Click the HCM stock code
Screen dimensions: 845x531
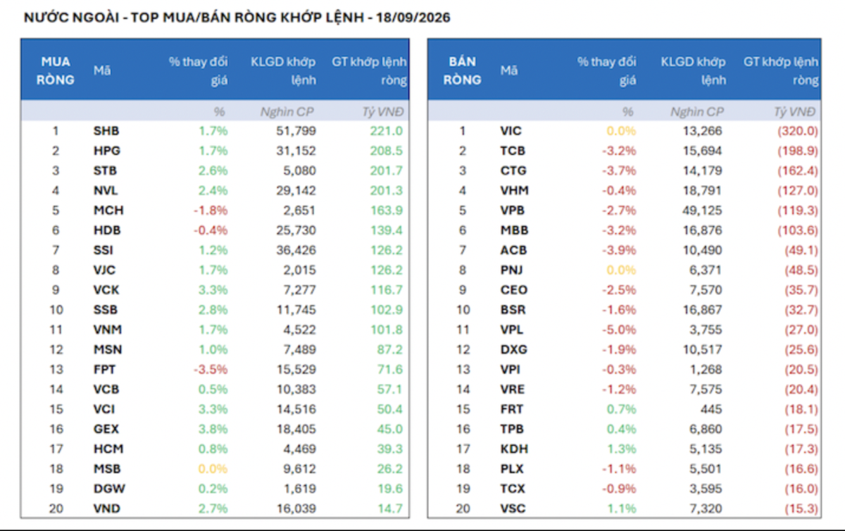(x=107, y=449)
